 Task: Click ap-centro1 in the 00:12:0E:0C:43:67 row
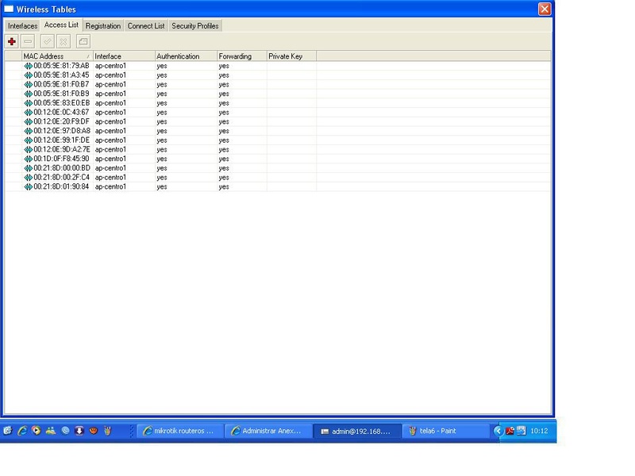coord(110,112)
